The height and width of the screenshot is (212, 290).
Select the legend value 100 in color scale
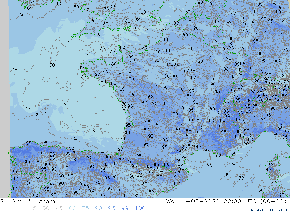click(x=140, y=208)
